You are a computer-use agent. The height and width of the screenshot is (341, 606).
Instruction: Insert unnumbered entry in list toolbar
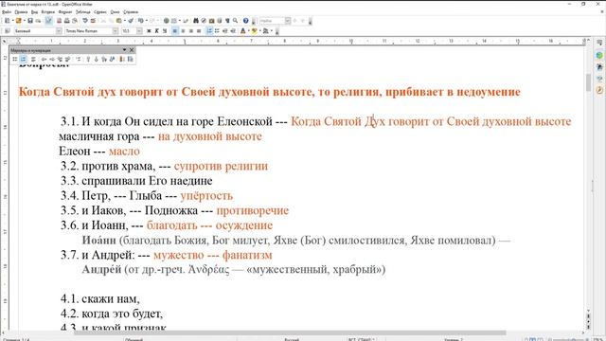coord(79,59)
